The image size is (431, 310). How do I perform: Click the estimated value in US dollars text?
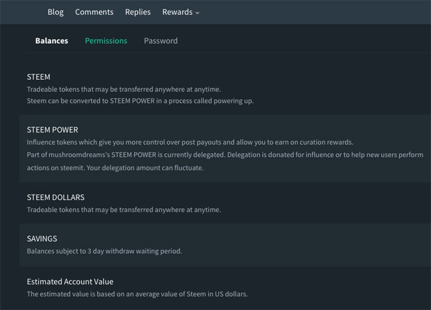click(x=137, y=294)
